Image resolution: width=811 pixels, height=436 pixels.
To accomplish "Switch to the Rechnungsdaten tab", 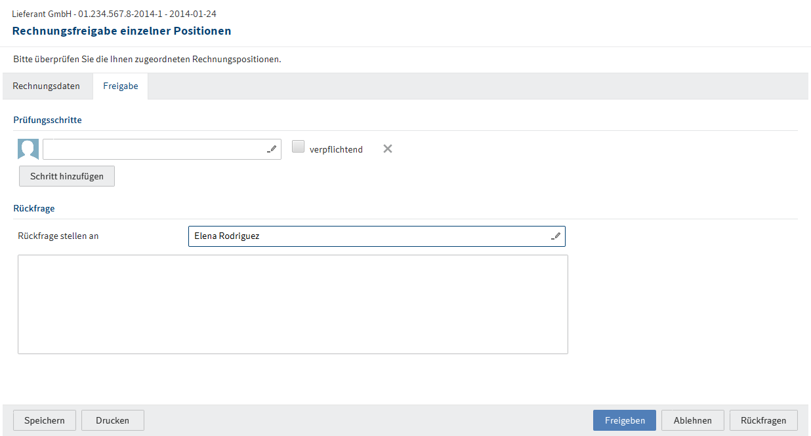I will (47, 86).
